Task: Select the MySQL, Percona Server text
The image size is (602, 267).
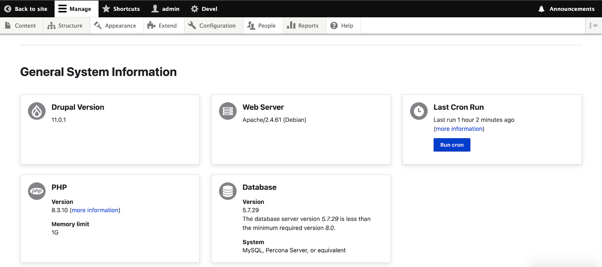Action: click(x=294, y=250)
